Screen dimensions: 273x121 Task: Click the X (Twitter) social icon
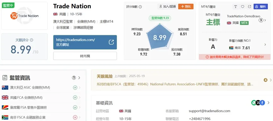258,103
